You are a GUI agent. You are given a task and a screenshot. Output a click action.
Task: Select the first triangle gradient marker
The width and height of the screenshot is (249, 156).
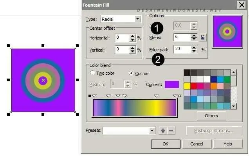(x=94, y=96)
